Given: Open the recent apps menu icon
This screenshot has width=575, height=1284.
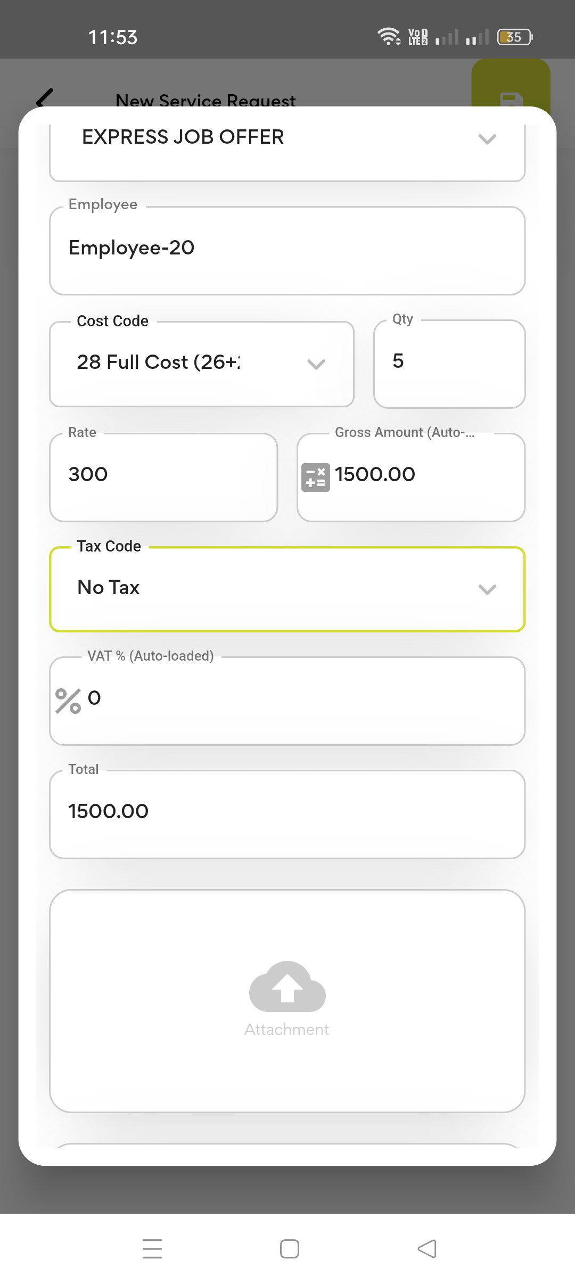Looking at the screenshot, I should point(152,1248).
